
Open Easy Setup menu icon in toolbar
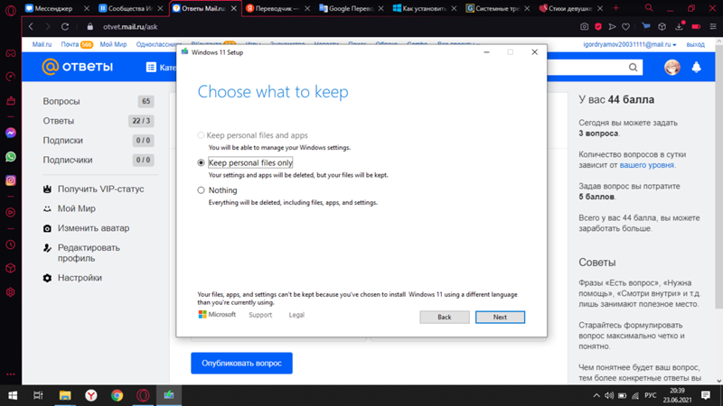coord(713,27)
